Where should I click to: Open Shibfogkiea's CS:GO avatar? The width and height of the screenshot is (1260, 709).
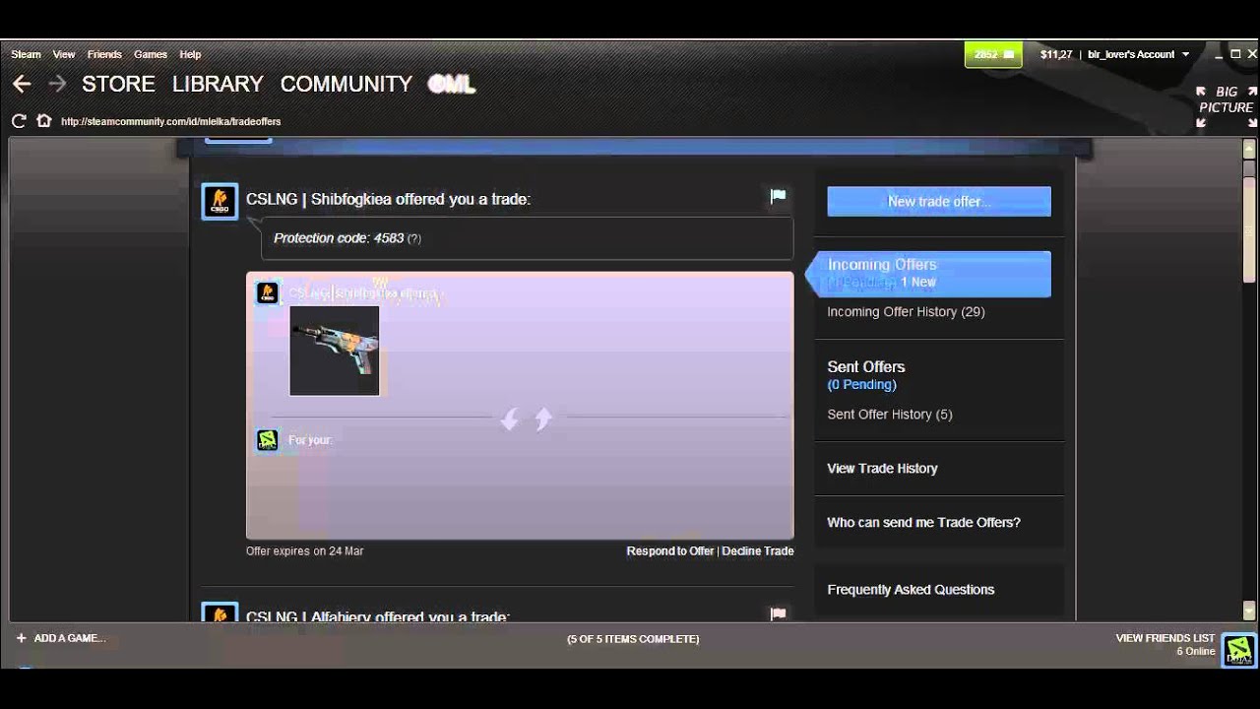(220, 201)
